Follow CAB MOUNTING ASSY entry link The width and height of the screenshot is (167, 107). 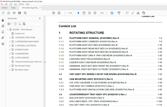click(x=91, y=79)
